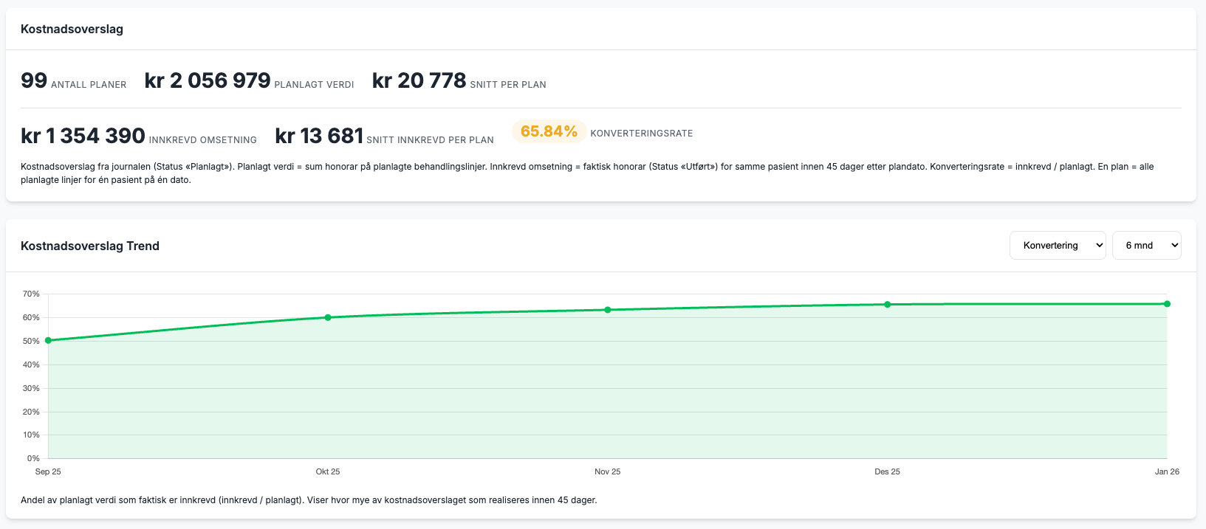Click the kr 1 354 390 collected revenue
The image size is (1206, 529).
[x=83, y=136]
